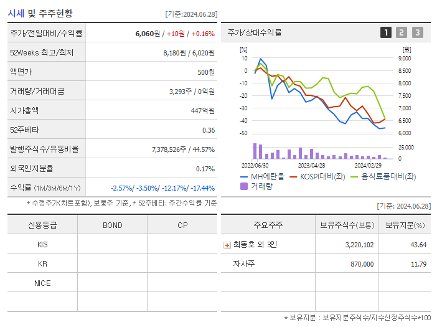Select the KIS rating row
The width and height of the screenshot is (437, 327).
click(112, 245)
